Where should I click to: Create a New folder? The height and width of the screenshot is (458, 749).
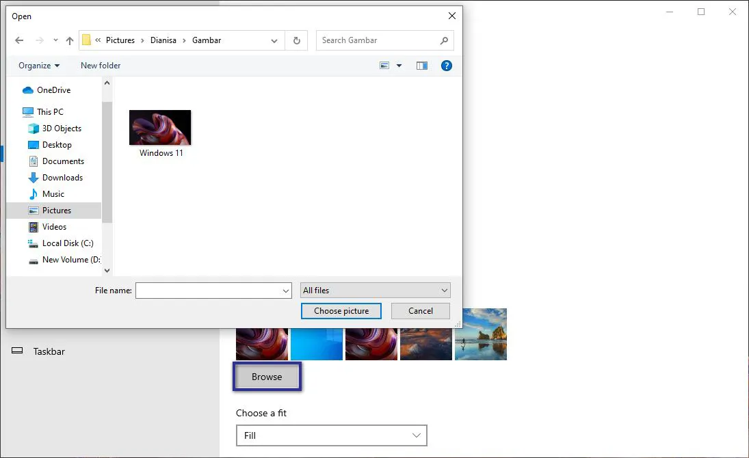coord(100,65)
